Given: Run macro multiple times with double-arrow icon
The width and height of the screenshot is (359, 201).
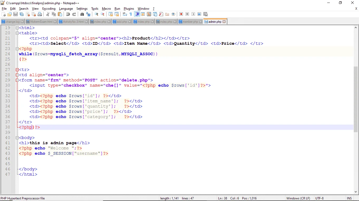Looking at the screenshot, I should click(199, 14).
